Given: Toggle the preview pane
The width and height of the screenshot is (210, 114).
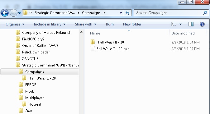Looking at the screenshot, I should [x=191, y=24].
